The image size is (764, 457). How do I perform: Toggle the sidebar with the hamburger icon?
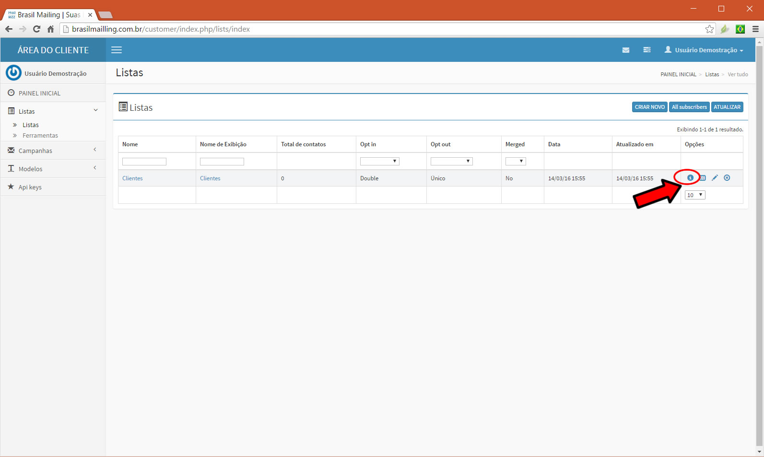[117, 50]
